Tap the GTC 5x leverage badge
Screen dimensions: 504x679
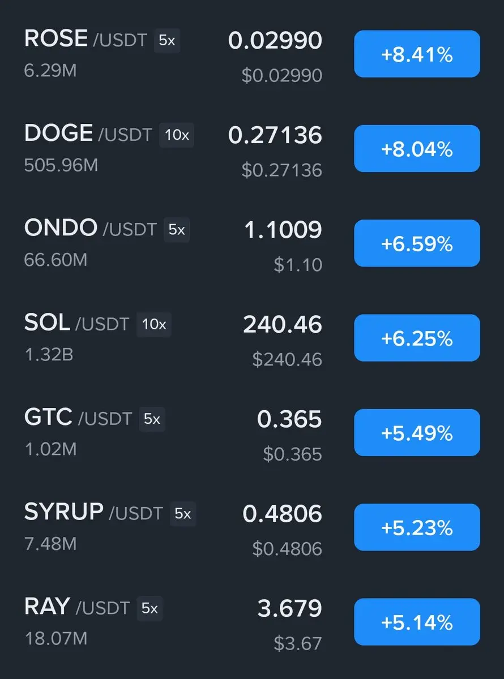152,419
